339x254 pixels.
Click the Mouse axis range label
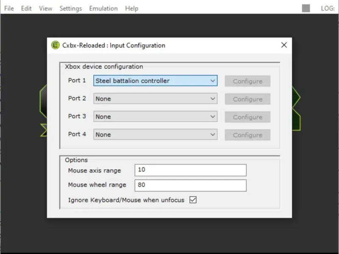click(94, 171)
